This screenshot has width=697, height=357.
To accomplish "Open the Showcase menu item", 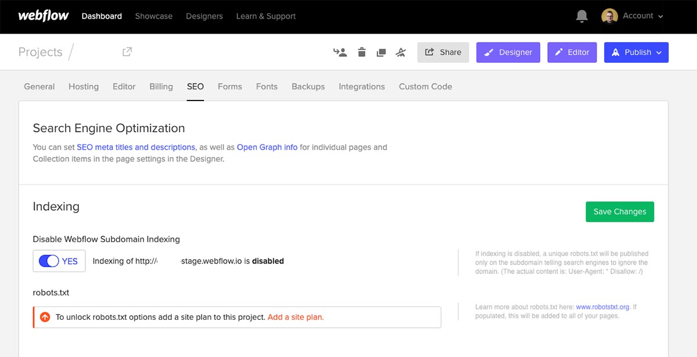I will 153,16.
